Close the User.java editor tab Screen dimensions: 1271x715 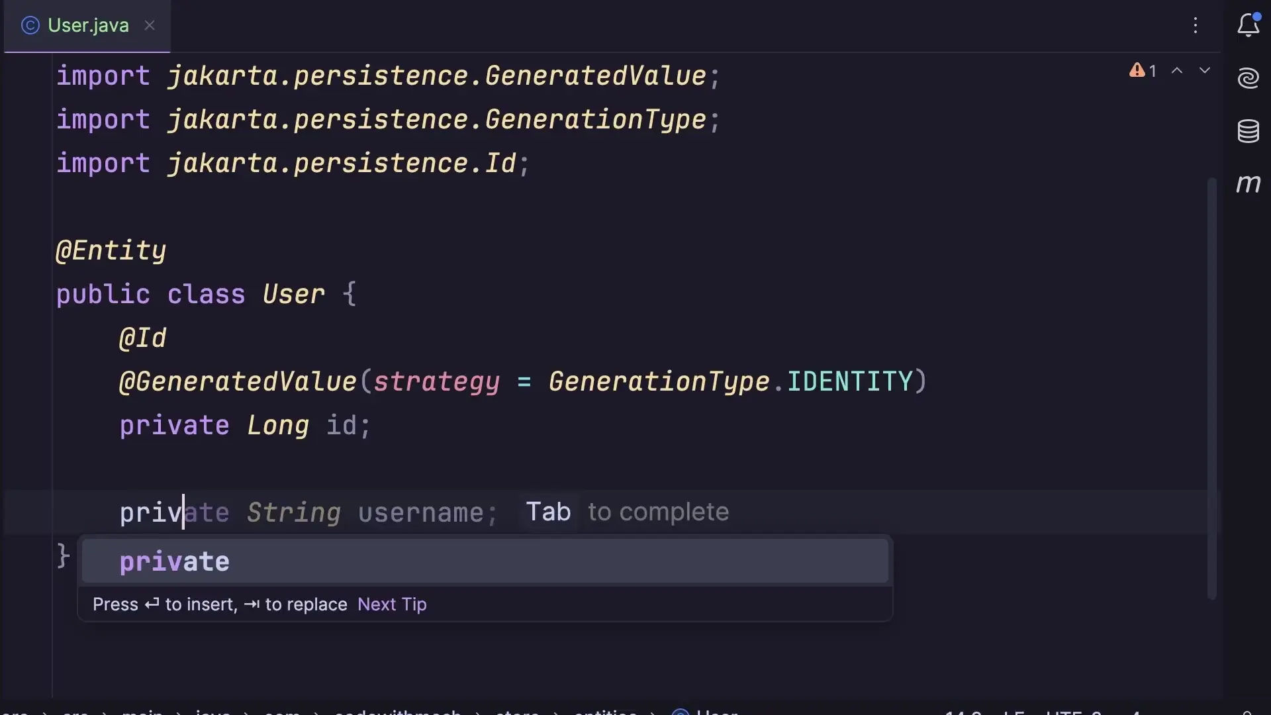(150, 25)
